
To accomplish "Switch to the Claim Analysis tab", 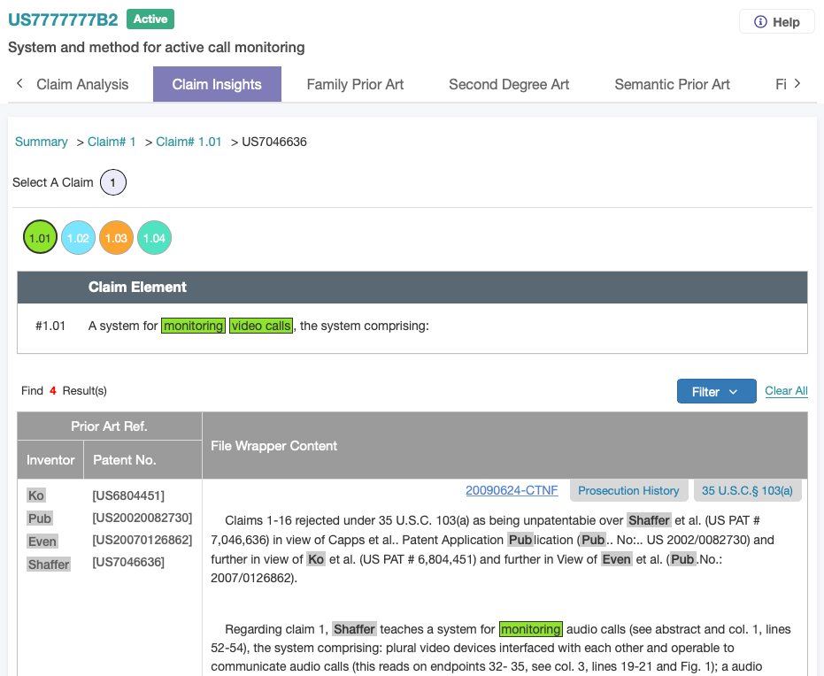I will [x=82, y=85].
